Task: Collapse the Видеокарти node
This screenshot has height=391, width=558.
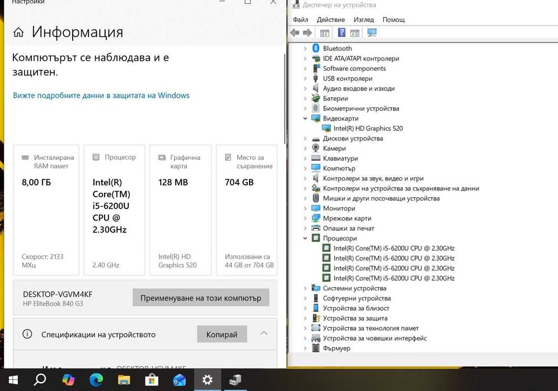Action: pos(305,118)
